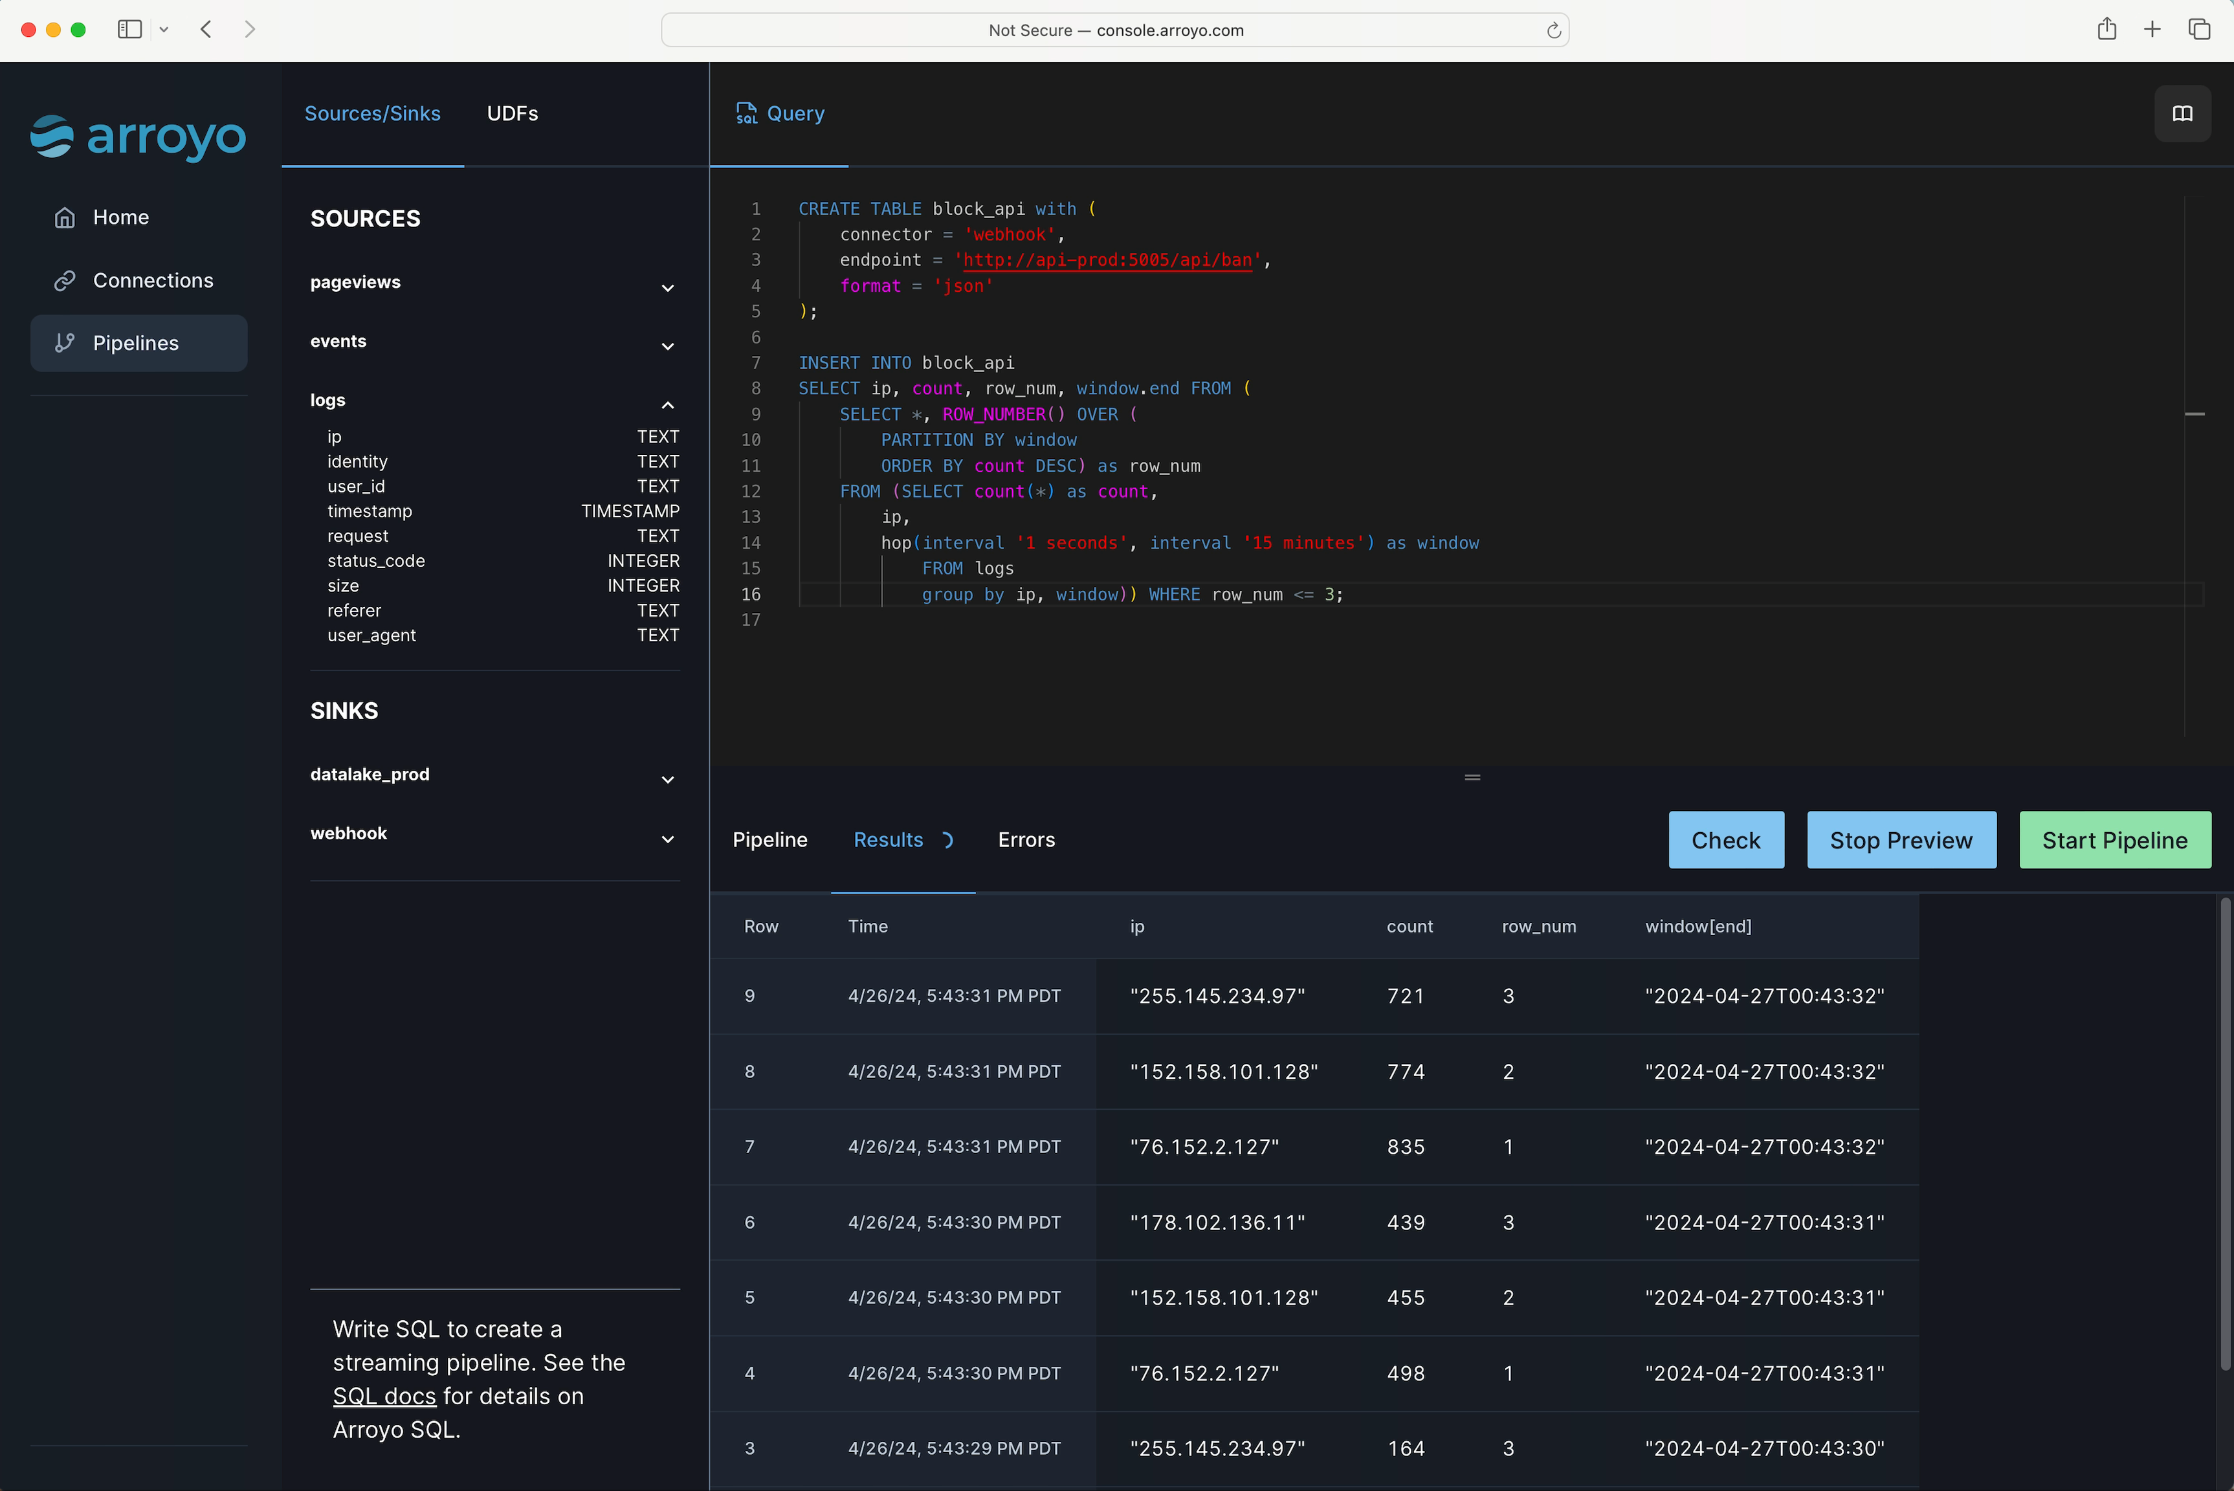Reload the page icon
The image size is (2234, 1491).
coord(1553,30)
